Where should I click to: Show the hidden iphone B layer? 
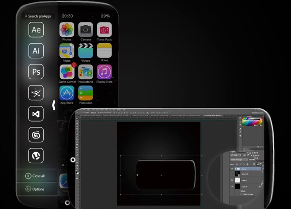pyautogui.click(x=232, y=174)
